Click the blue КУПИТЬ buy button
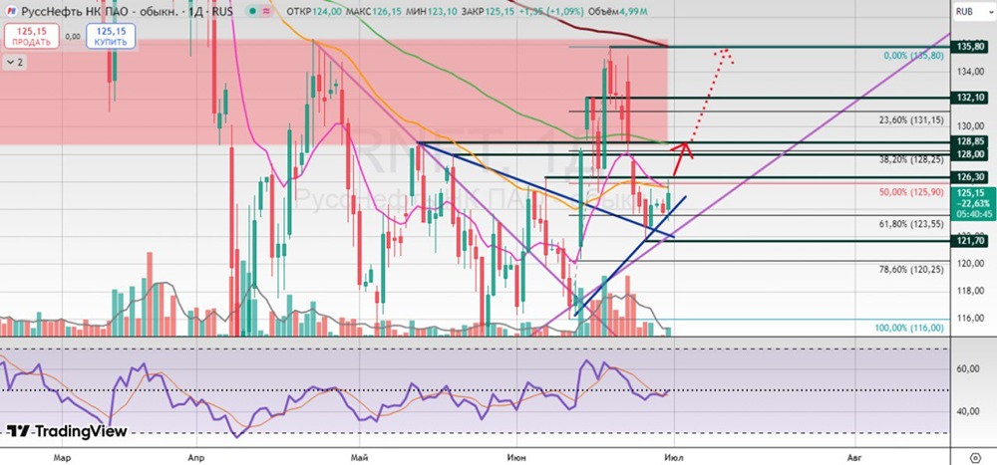The height and width of the screenshot is (465, 997). [112, 36]
